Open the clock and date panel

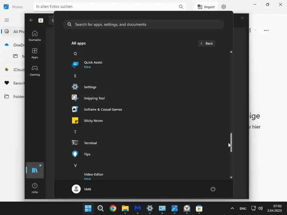click(x=274, y=208)
